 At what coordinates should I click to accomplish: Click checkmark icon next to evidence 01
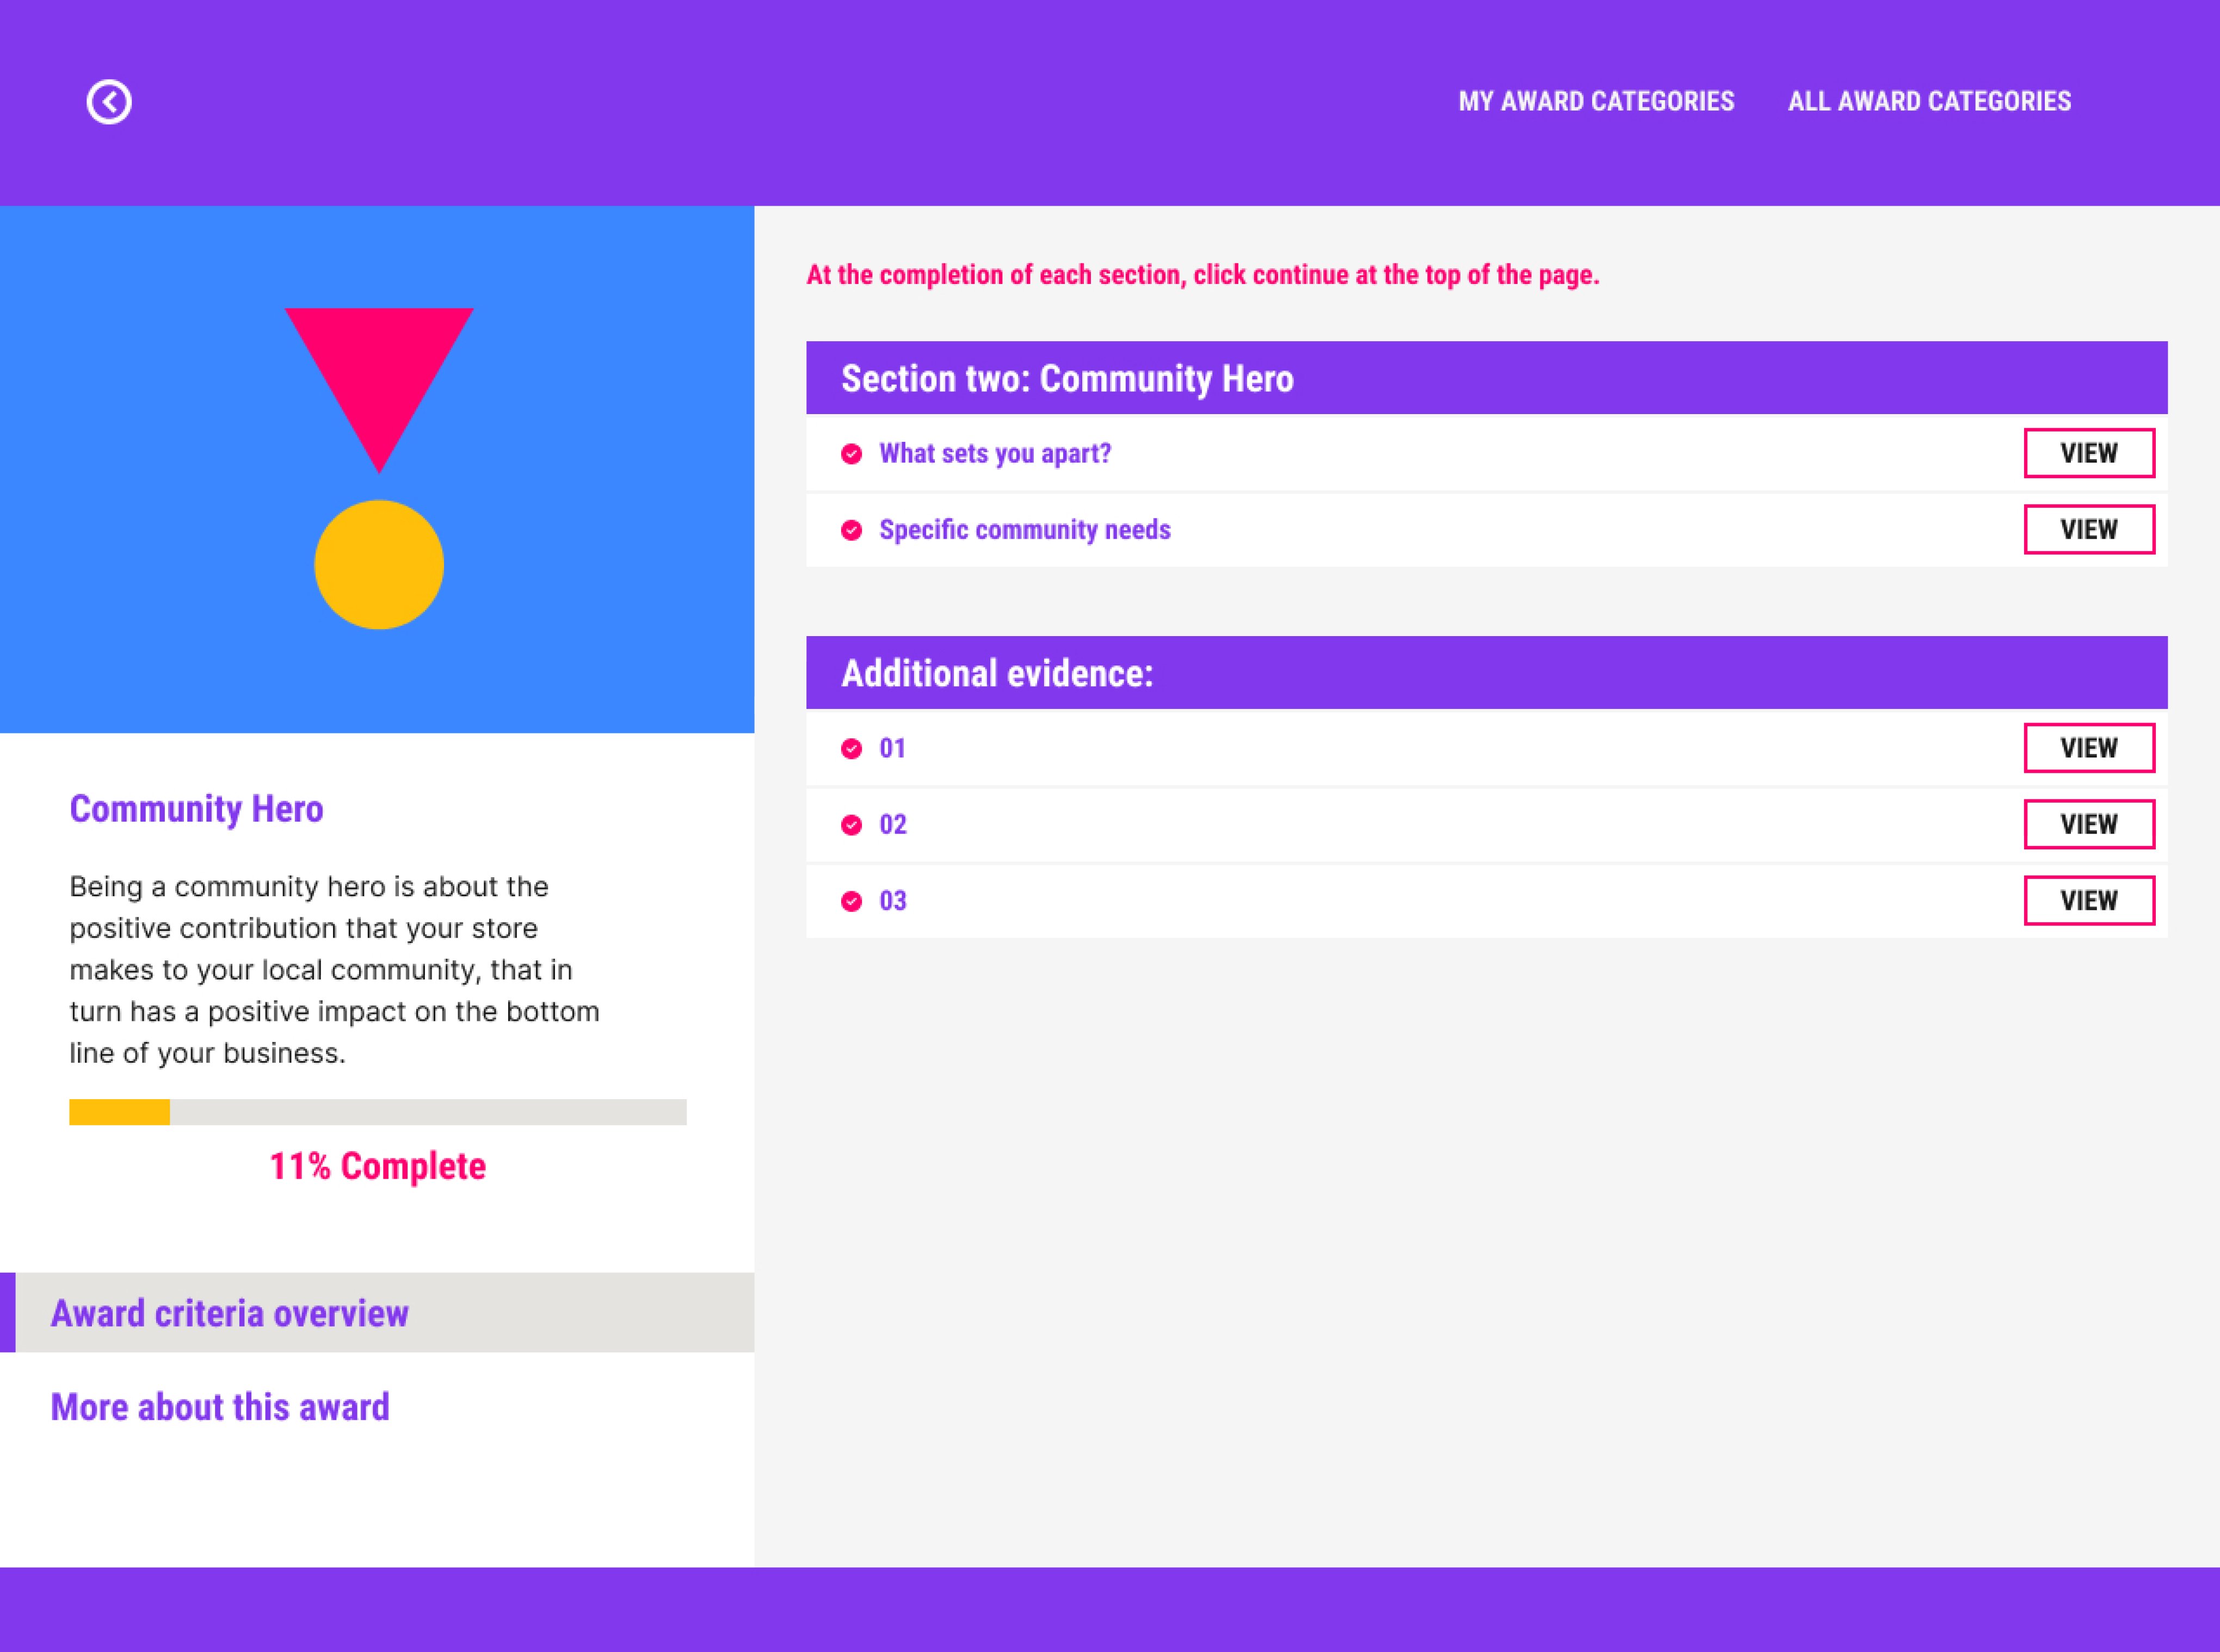(852, 749)
